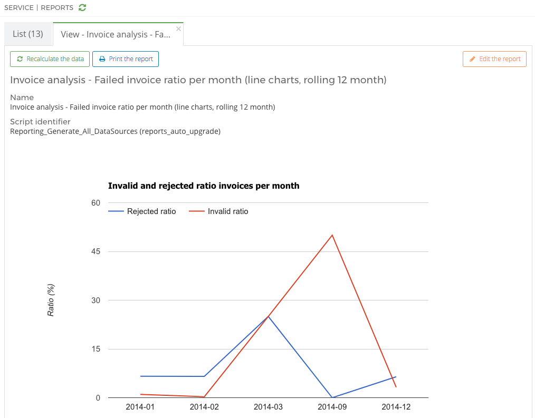Image resolution: width=535 pixels, height=418 pixels.
Task: Click the circular arrows icon in Recalculate button
Action: click(20, 59)
